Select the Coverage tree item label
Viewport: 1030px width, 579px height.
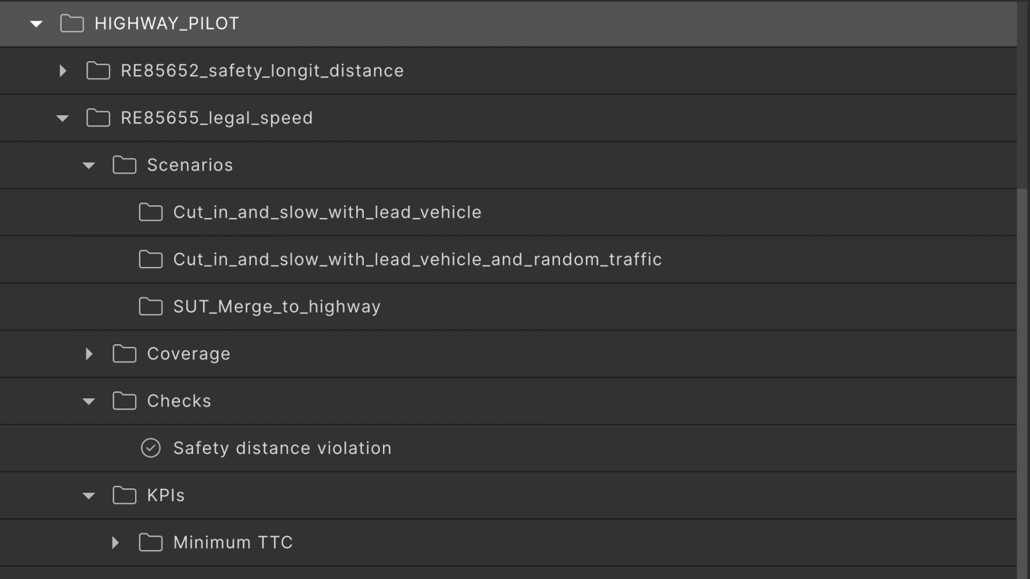[x=189, y=354]
